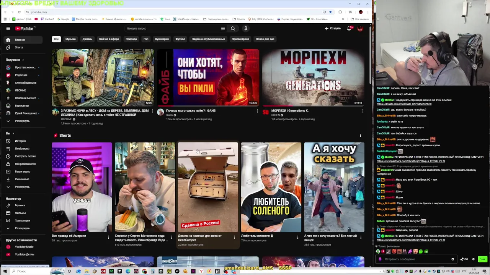Viewport: 490px width, 275px height.
Task: Select the Сейчас в эфире chip
Action: (109, 39)
